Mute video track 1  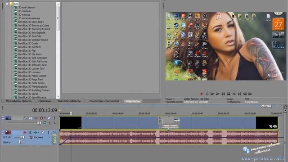49,118
